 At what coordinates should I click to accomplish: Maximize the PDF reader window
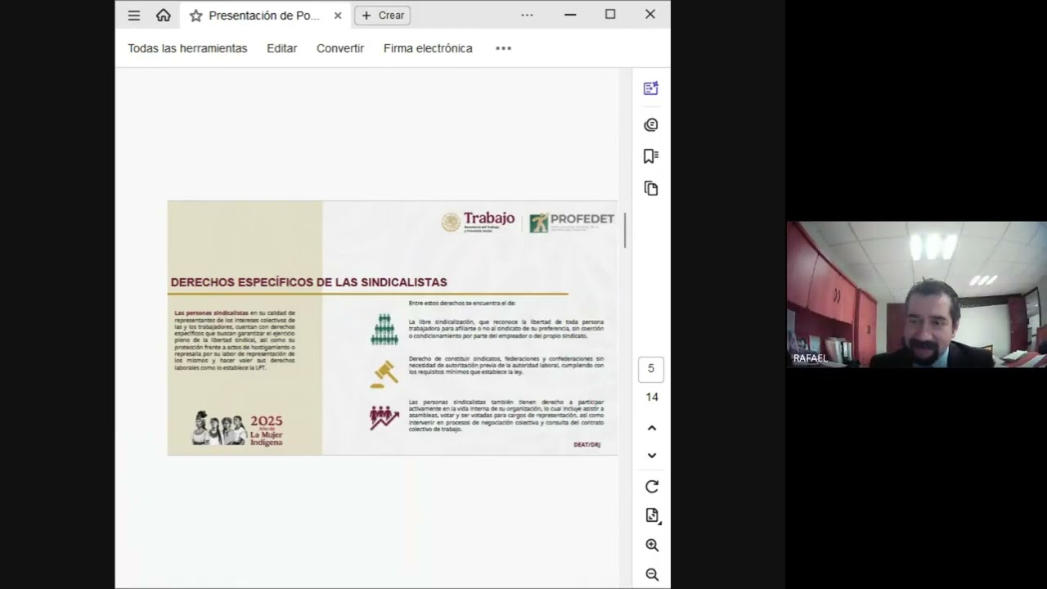point(610,15)
